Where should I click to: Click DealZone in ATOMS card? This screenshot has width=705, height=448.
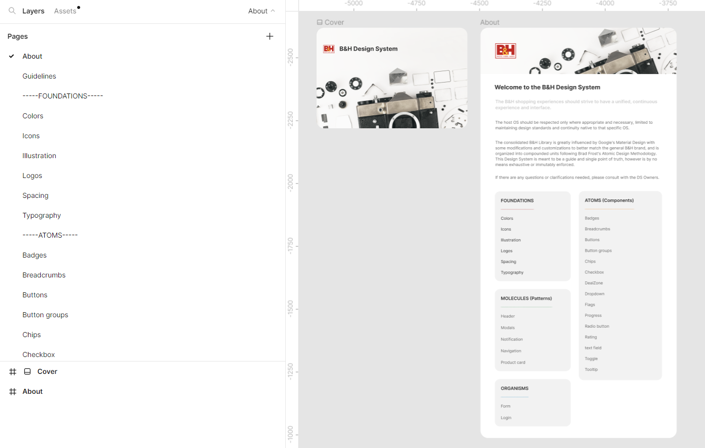tap(593, 283)
